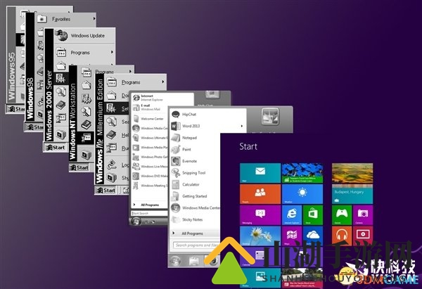Expand the Favorites submenu arrow

coord(94,18)
